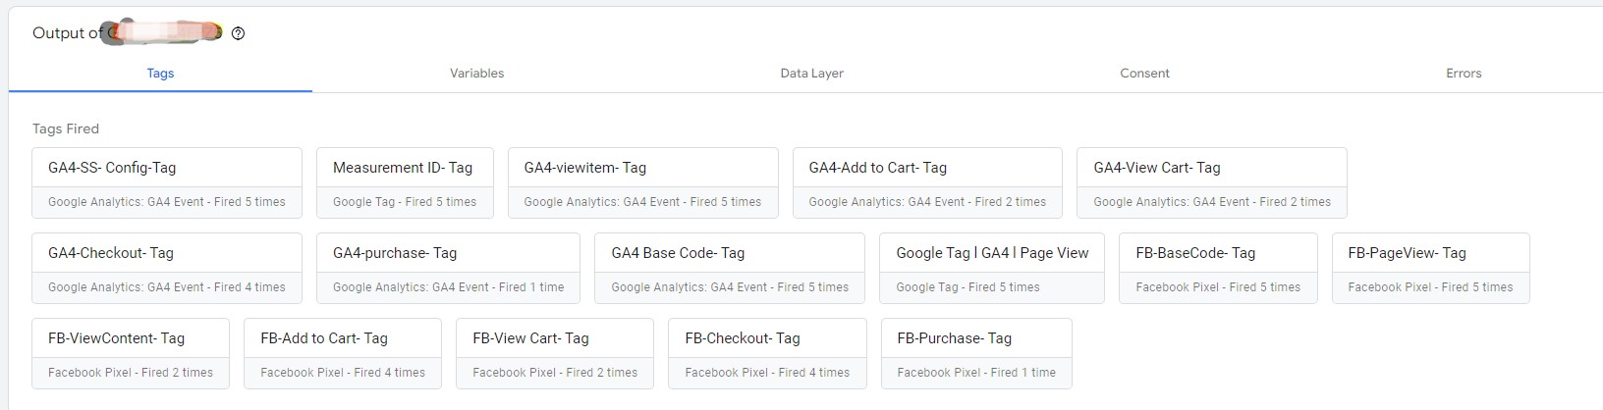Open the Data Layer tab

click(x=811, y=74)
